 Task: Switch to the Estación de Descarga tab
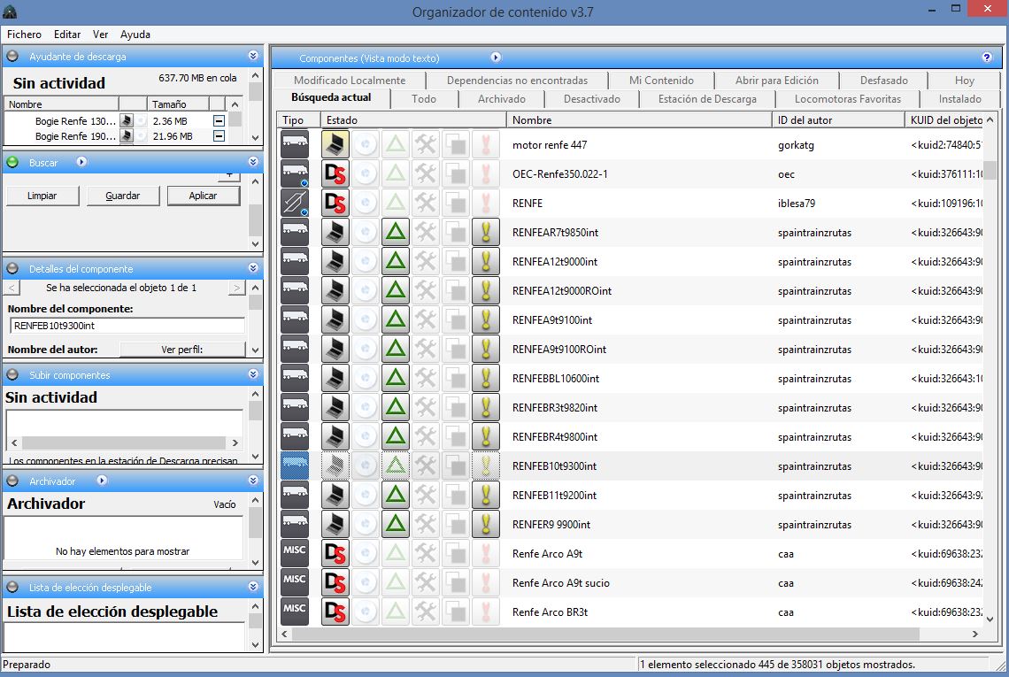click(x=706, y=99)
